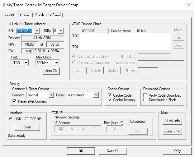Expand the Max Clock 500kHz dropdown
The height and width of the screenshot is (157, 194).
click(56, 63)
